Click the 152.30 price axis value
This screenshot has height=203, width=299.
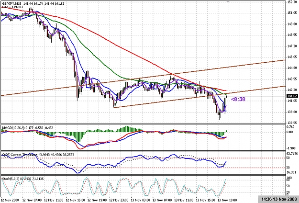coord(291,2)
